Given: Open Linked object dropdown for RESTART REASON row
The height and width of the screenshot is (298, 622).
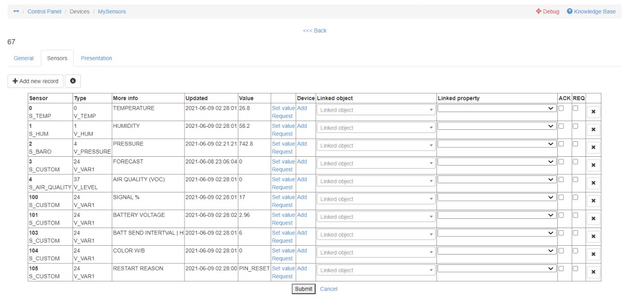Looking at the screenshot, I should pyautogui.click(x=376, y=271).
